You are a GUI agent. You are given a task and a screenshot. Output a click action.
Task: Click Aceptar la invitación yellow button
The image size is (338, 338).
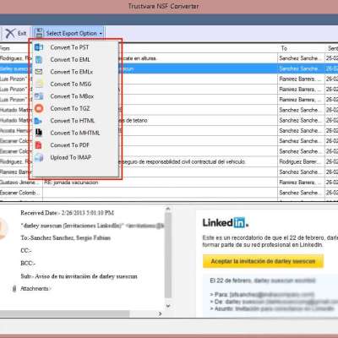[263, 261]
